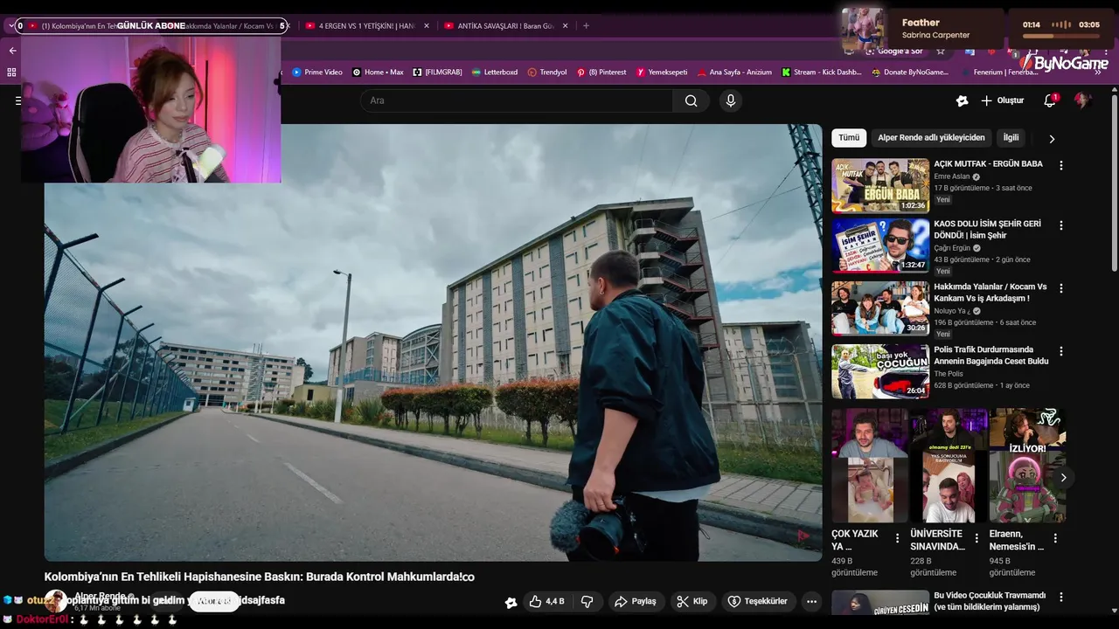Viewport: 1119px width, 629px height.
Task: Open the Yemeksepeti bookmark
Action: pyautogui.click(x=662, y=73)
